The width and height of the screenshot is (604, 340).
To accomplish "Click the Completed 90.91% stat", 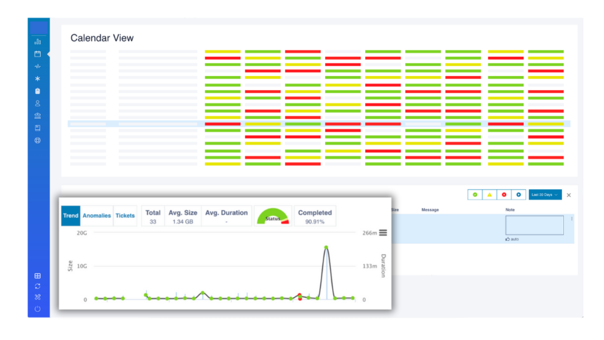I will click(315, 216).
